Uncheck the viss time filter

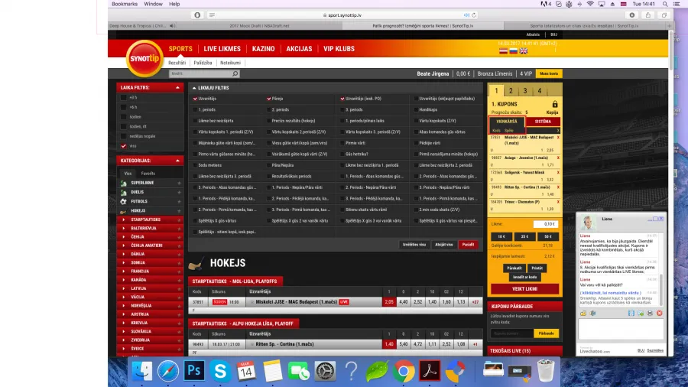pyautogui.click(x=123, y=145)
